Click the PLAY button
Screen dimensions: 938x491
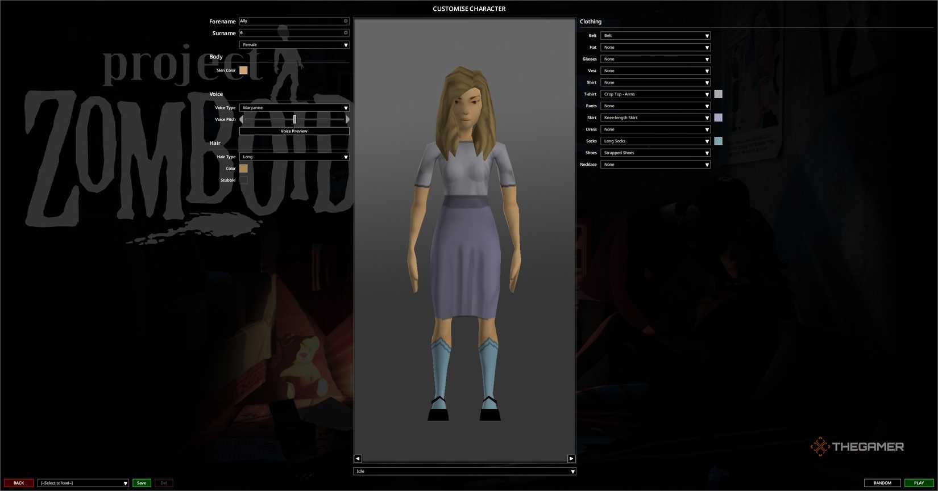click(x=919, y=483)
